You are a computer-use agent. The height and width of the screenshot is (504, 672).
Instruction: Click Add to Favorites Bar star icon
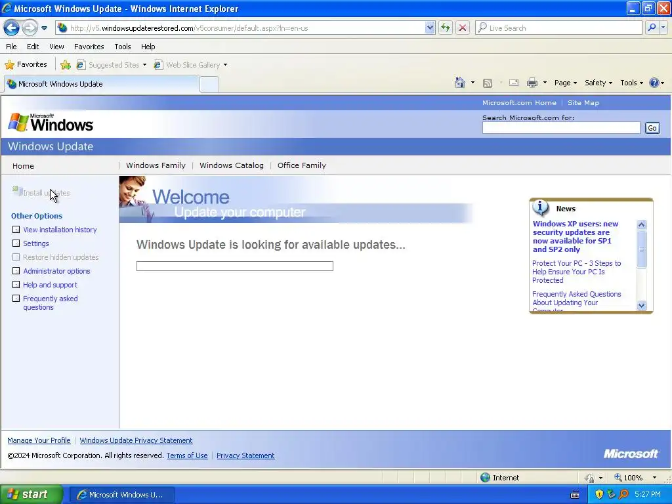pyautogui.click(x=66, y=65)
